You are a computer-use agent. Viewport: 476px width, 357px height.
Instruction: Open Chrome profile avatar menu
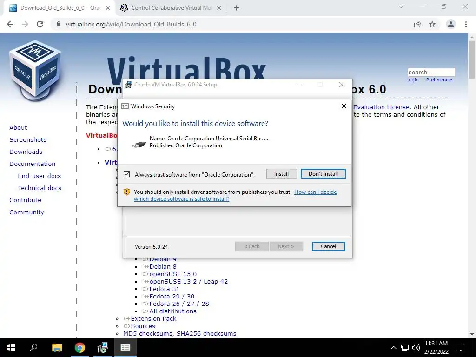(451, 24)
